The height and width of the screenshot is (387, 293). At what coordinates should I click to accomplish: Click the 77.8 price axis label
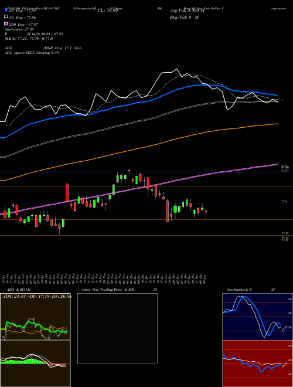point(284,202)
